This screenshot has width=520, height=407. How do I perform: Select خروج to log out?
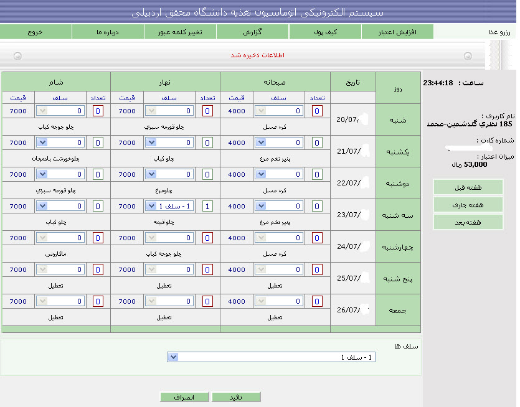pos(35,32)
